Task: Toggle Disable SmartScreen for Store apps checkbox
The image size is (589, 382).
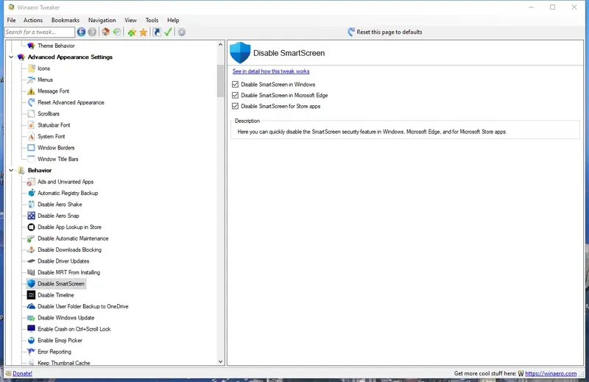Action: point(235,106)
